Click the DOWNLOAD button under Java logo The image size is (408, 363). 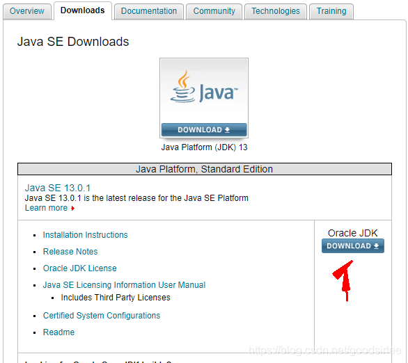coord(204,129)
